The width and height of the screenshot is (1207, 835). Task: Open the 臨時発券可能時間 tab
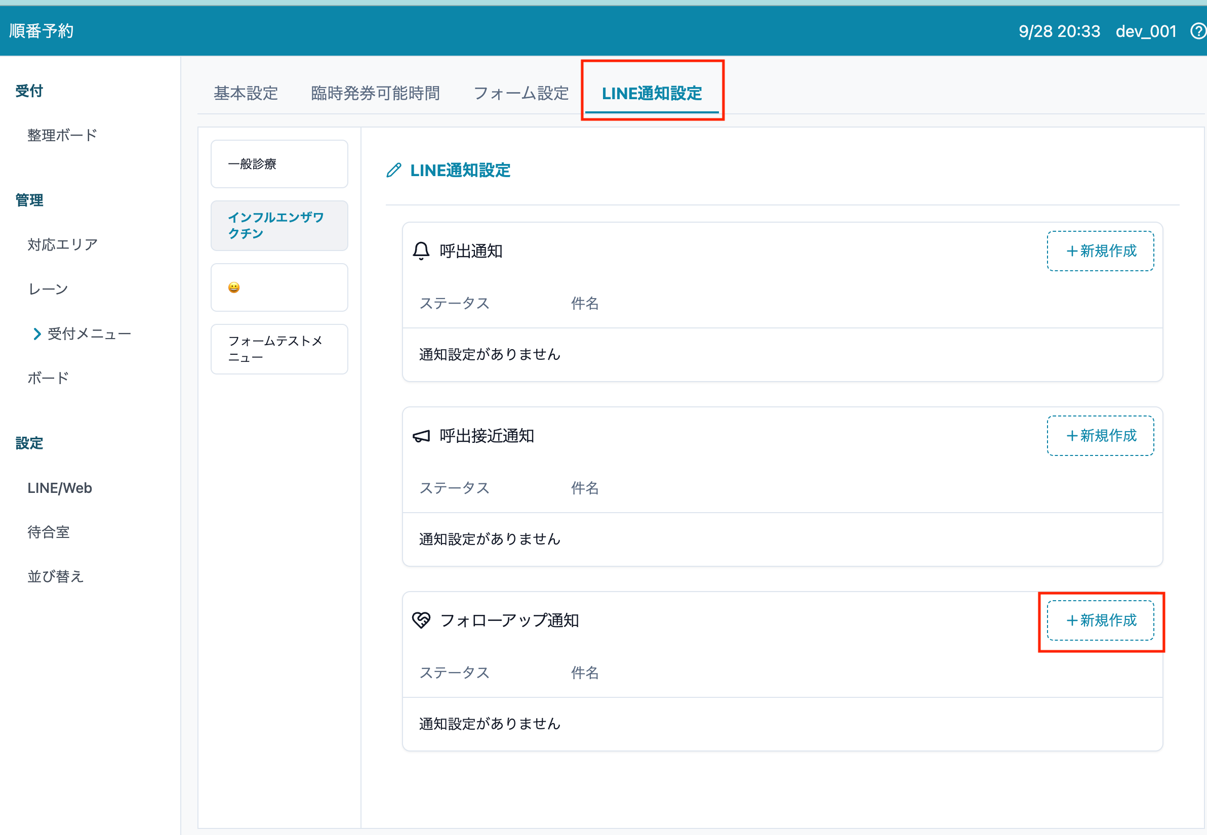[375, 93]
